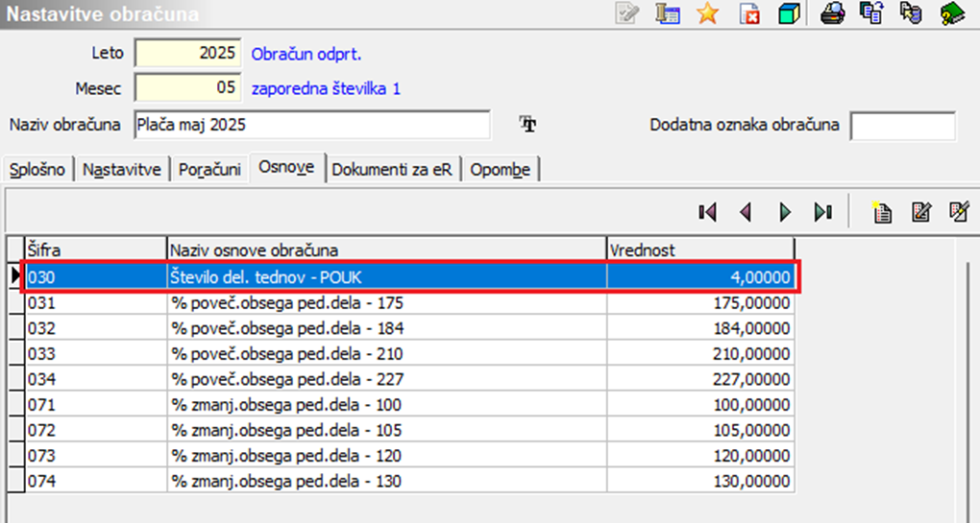This screenshot has height=523, width=980.
Task: Edit the record with the pencil-on-form icon
Action: point(921,213)
